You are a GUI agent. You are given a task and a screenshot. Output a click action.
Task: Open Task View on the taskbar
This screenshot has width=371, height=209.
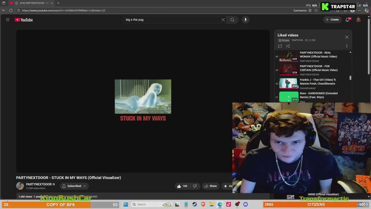point(177,204)
